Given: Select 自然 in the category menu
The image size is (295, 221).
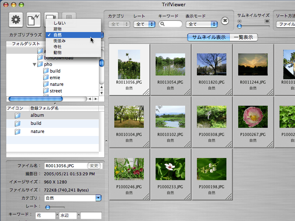Looking at the screenshot, I should pos(73,35).
